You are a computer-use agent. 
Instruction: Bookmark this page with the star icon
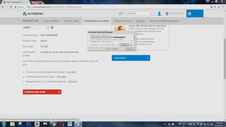[x=219, y=7]
